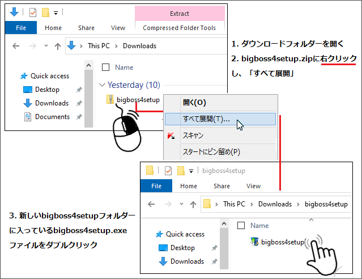Open Share tab in Downloads window
This screenshot has width=362, height=279.
point(86,28)
